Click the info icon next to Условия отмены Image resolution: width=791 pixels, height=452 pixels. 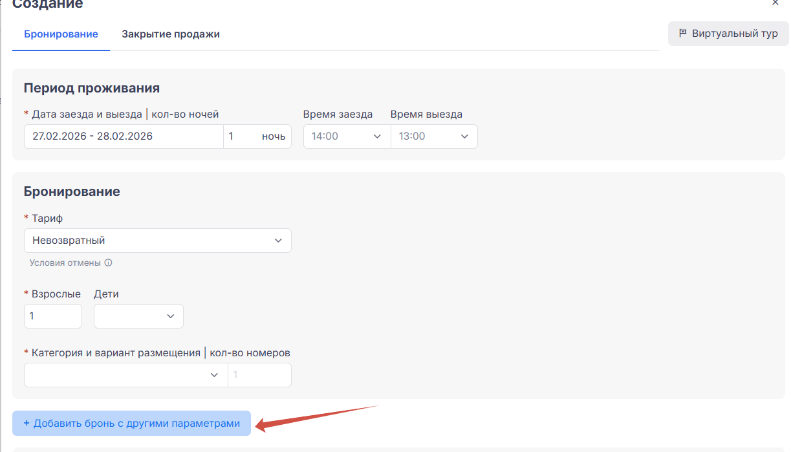(x=109, y=263)
